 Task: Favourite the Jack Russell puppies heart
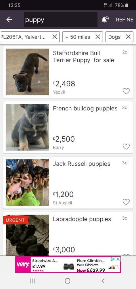coord(126,202)
